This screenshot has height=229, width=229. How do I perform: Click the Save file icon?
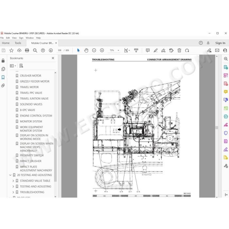coord(4,50)
